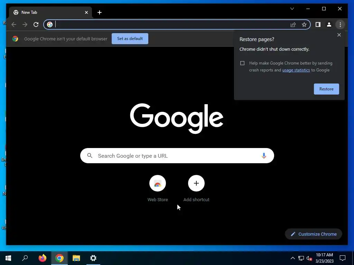Click the network status tray icon

click(301, 258)
